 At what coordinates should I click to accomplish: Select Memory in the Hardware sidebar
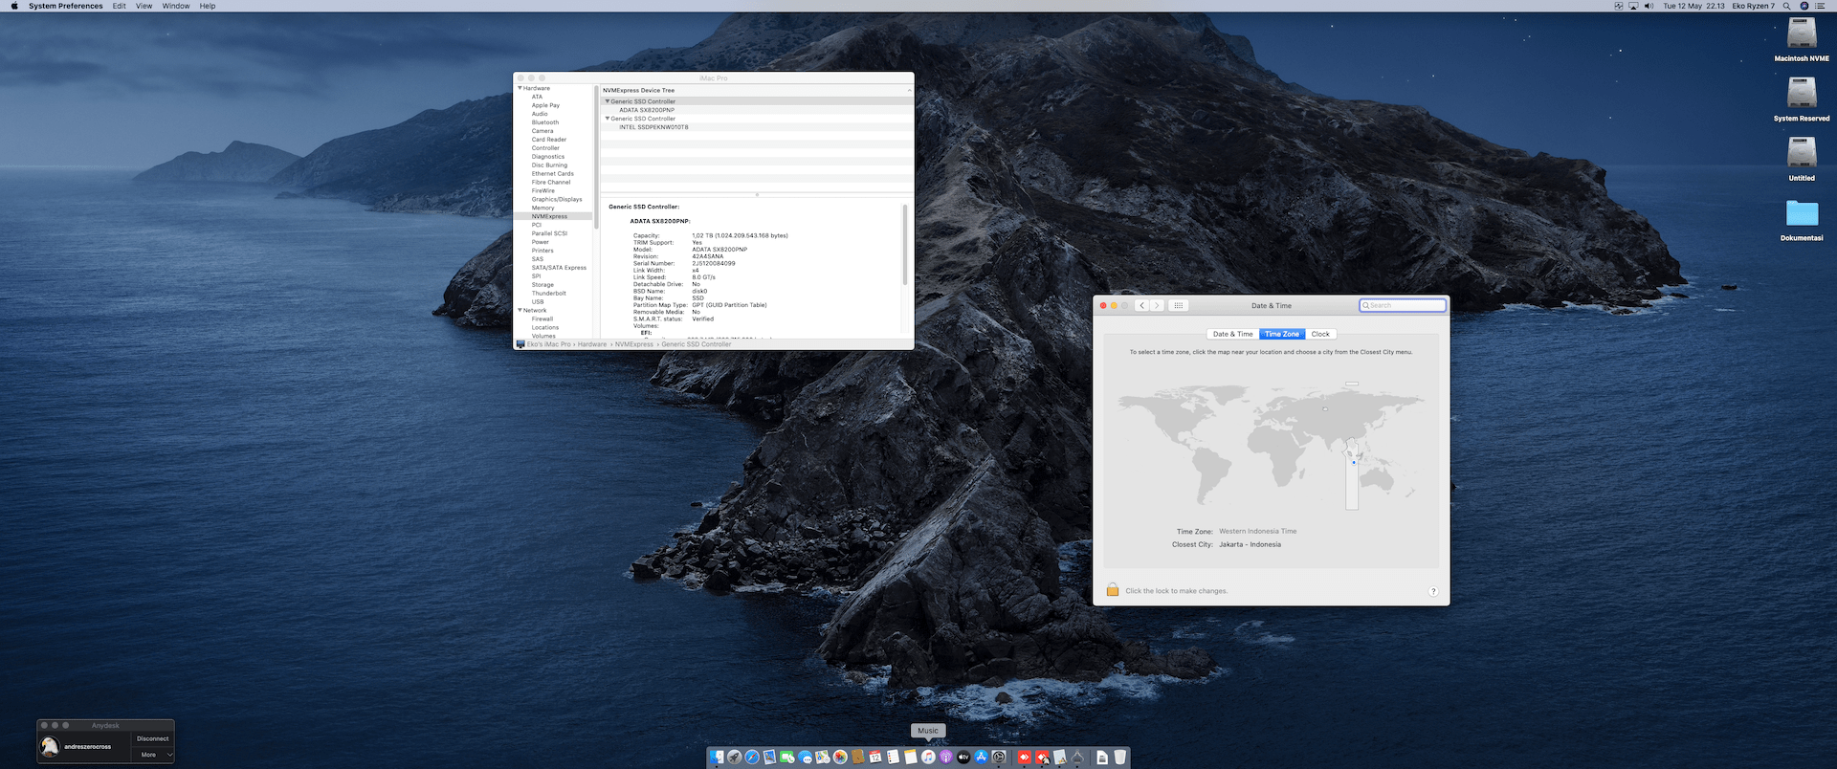point(542,208)
